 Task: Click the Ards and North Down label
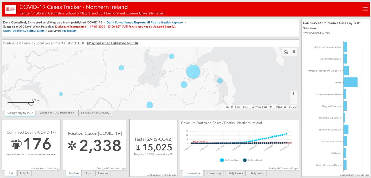pos(330,59)
